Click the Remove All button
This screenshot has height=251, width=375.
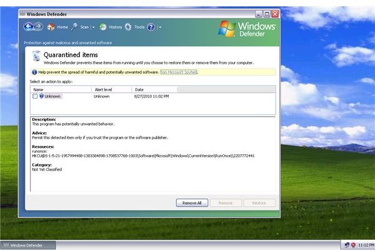point(192,203)
